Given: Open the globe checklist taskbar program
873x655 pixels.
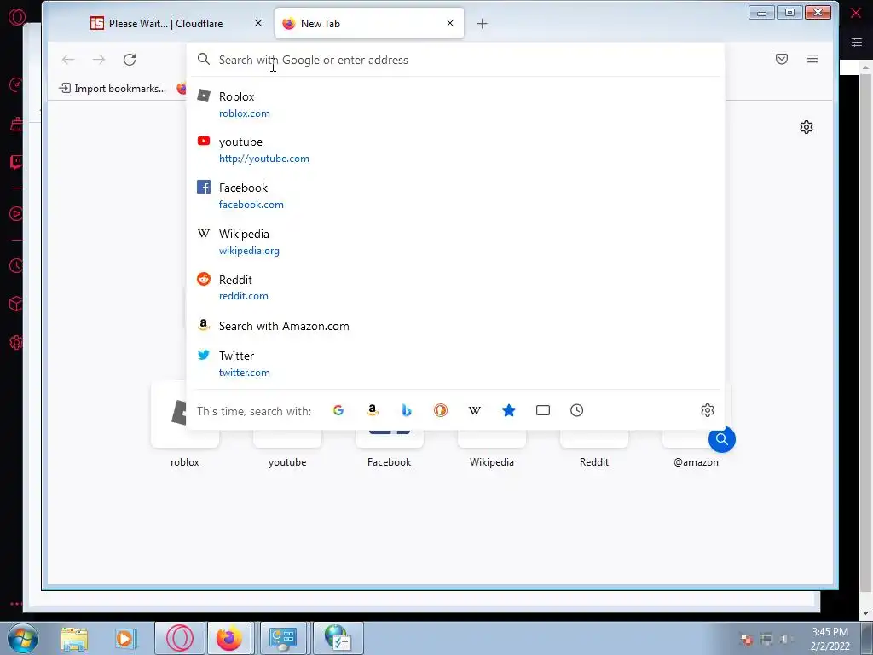Looking at the screenshot, I should 338,638.
